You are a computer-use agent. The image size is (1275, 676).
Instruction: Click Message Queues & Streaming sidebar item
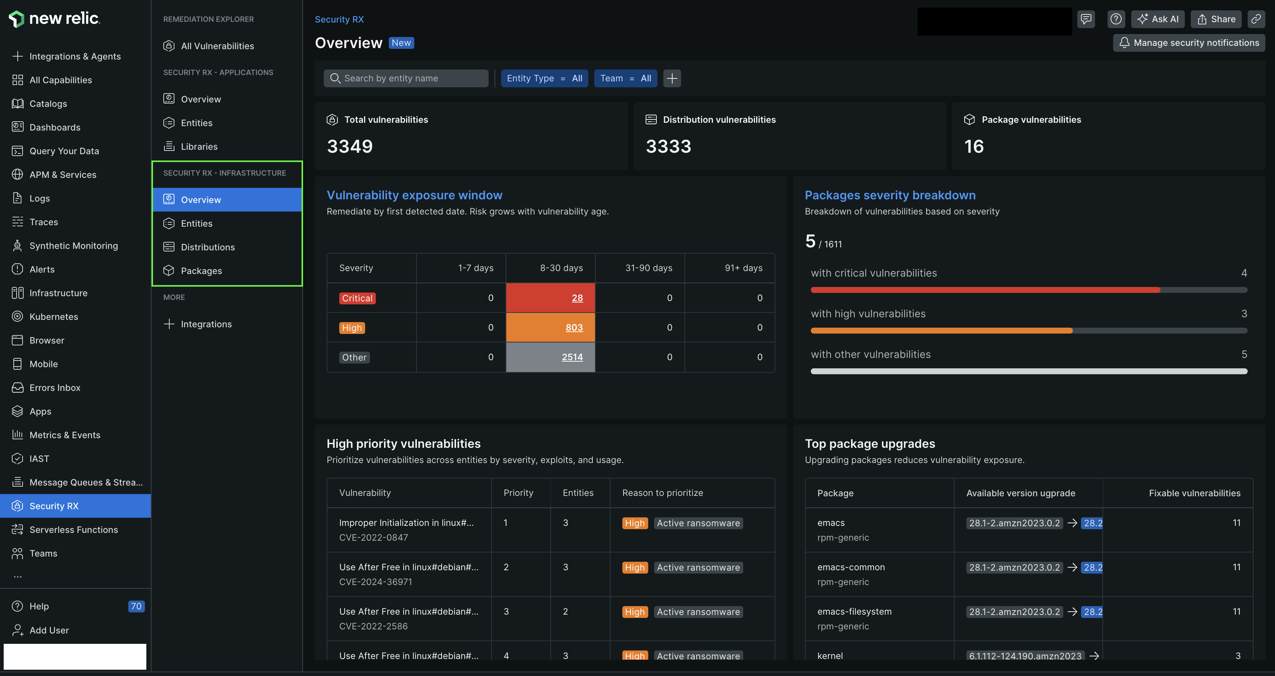[75, 482]
